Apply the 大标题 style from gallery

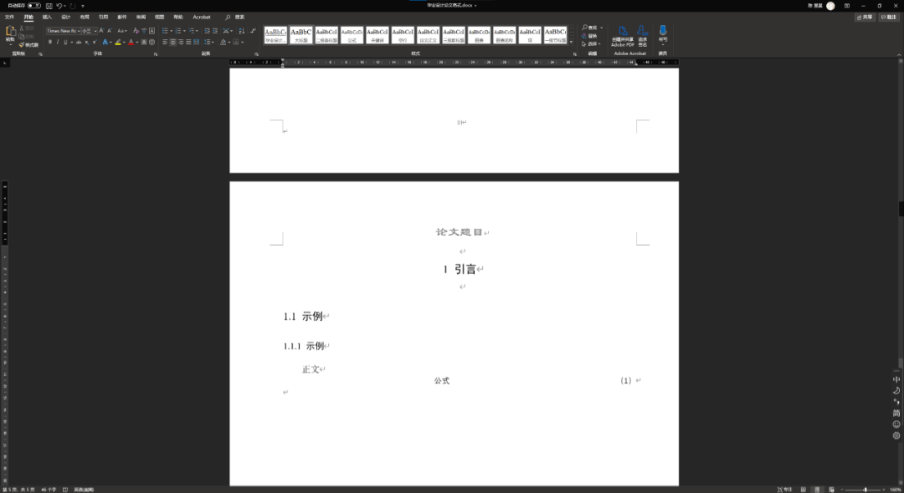301,35
